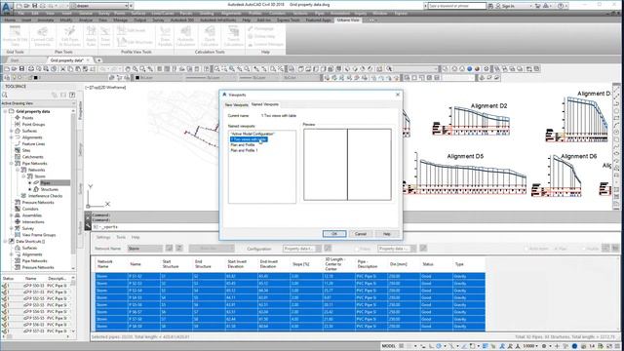Click the Toolspace help question icon
Screen dimensions: 624x351
pyautogui.click(x=72, y=96)
